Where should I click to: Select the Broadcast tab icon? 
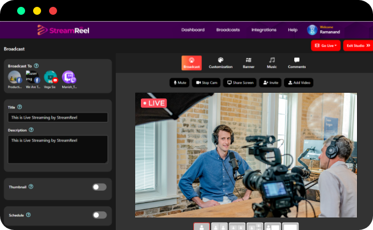tap(192, 63)
